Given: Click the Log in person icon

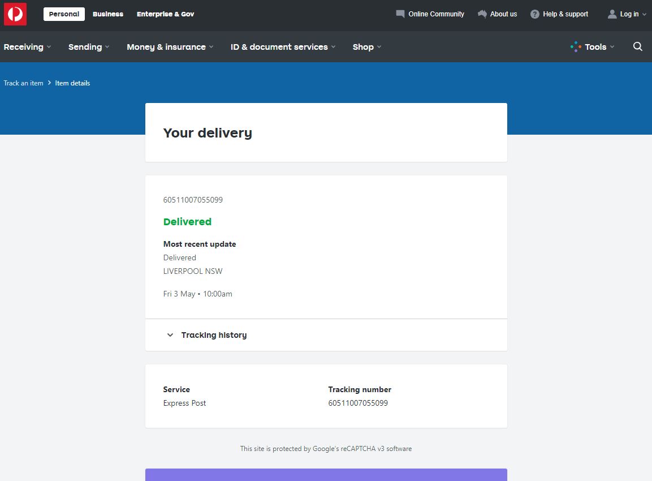Looking at the screenshot, I should (612, 14).
